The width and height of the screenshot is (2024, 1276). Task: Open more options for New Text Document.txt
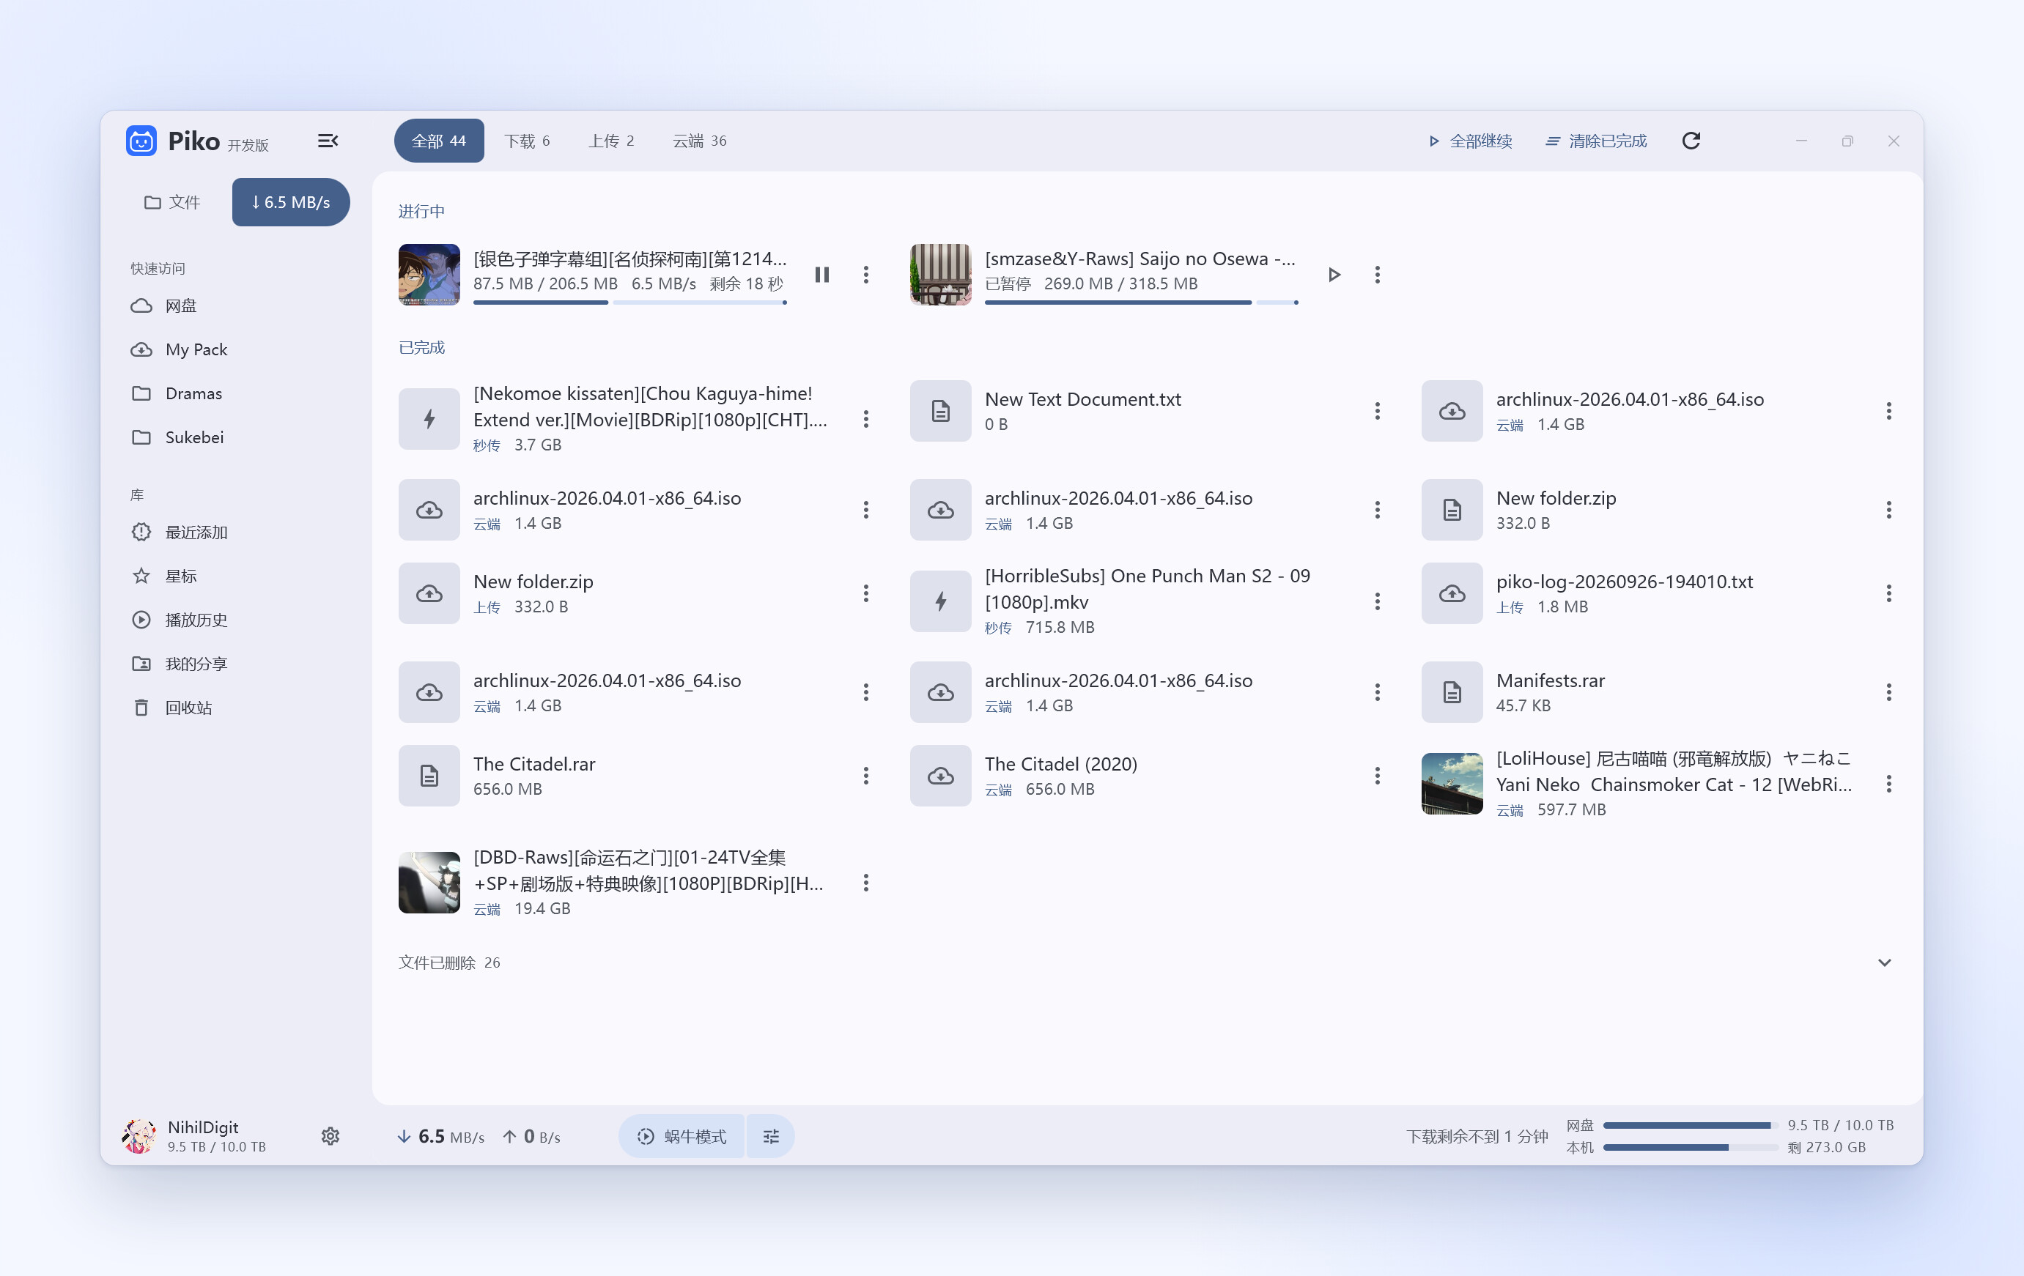(1377, 411)
